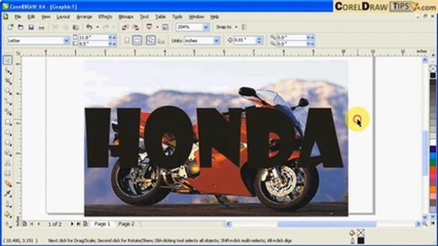Click the Open file icon
Viewport: 438px width, 246px height.
tap(21, 27)
